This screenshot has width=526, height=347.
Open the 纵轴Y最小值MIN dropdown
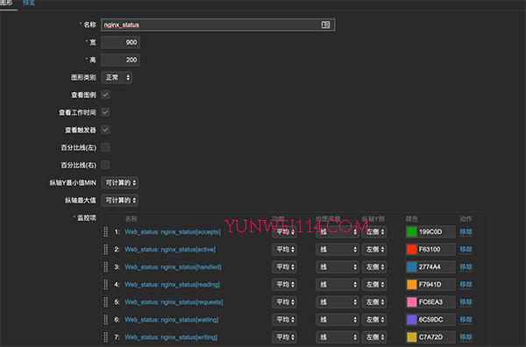tap(120, 183)
